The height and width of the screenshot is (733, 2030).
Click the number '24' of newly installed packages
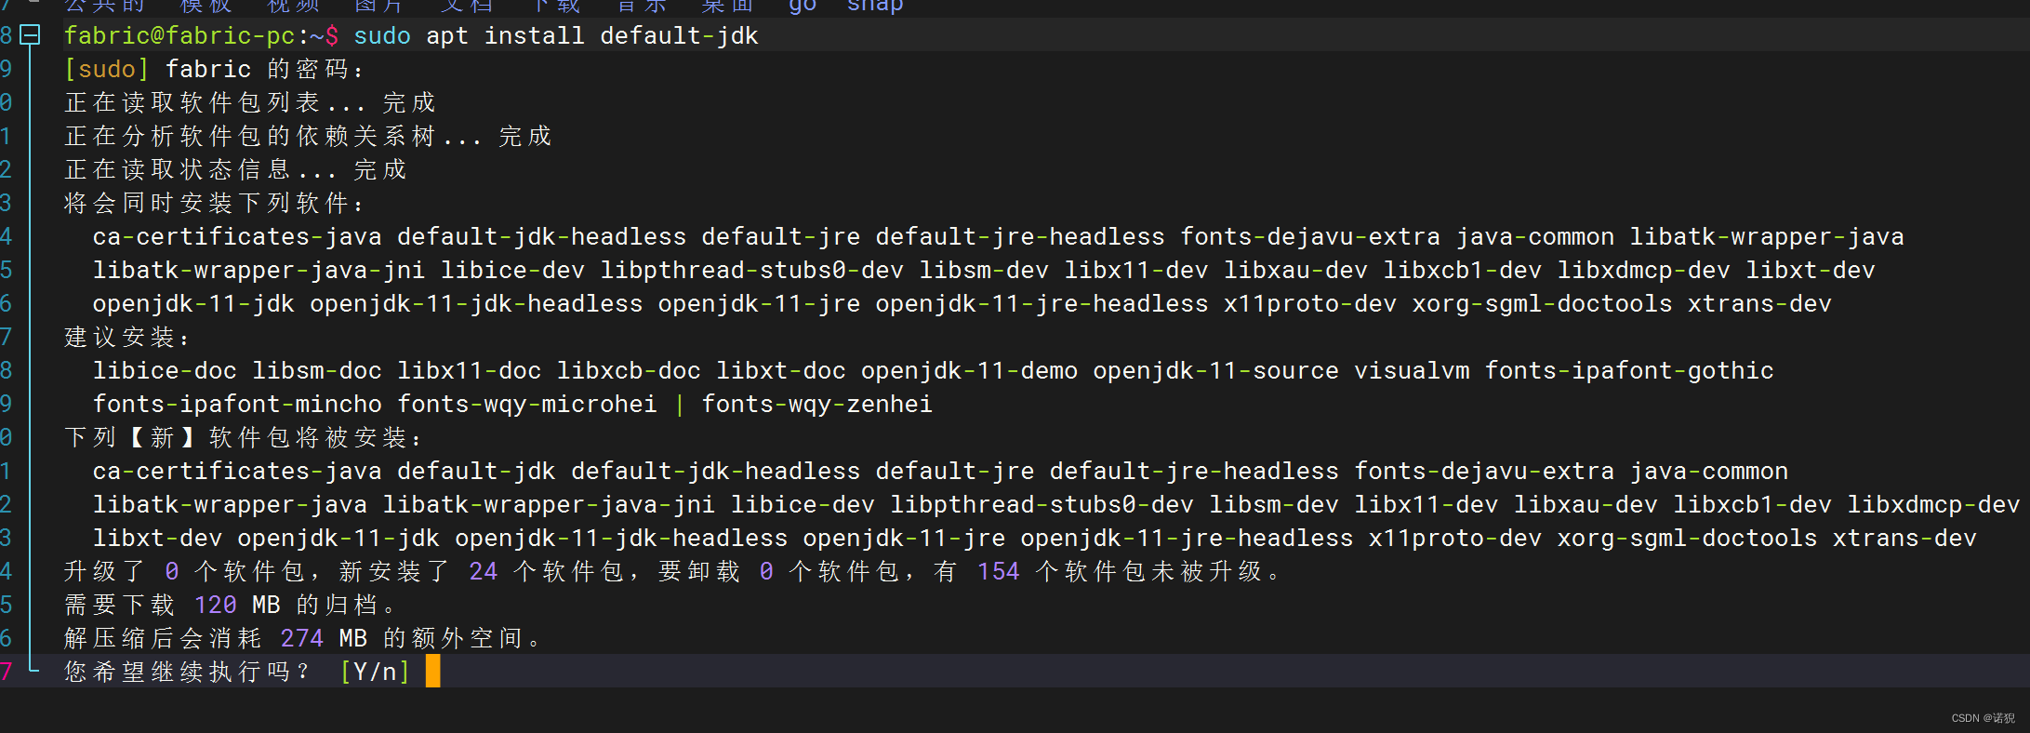coord(483,572)
